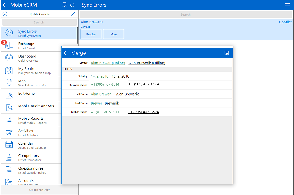The width and height of the screenshot is (294, 195).
Task: Open Competitors menu item
Action: click(31, 157)
